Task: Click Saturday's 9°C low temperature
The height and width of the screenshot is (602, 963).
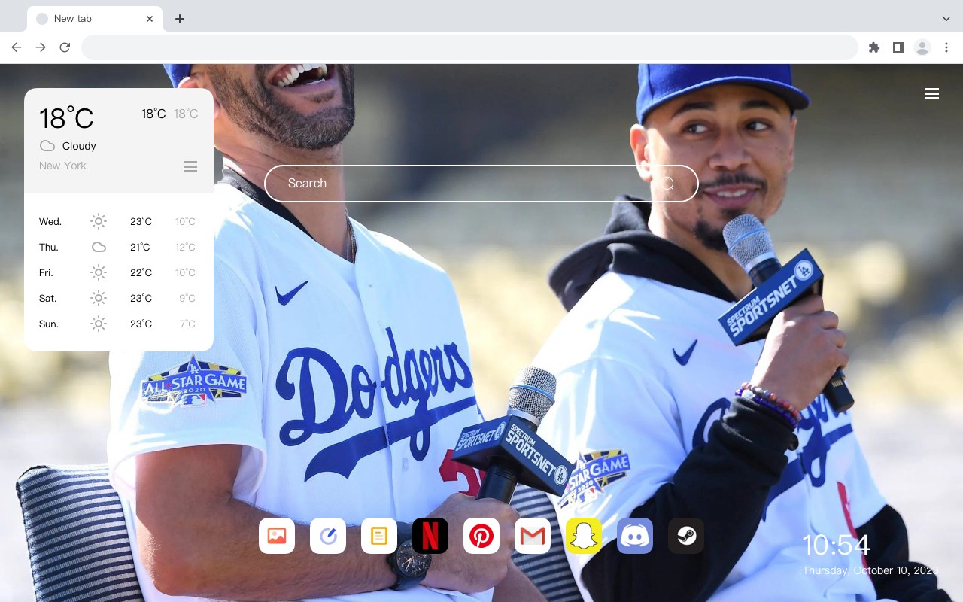Action: [187, 298]
